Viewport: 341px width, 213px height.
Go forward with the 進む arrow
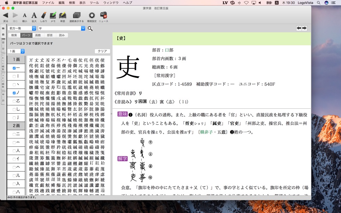(15, 15)
